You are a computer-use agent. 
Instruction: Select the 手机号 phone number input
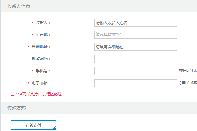[x=135, y=71]
